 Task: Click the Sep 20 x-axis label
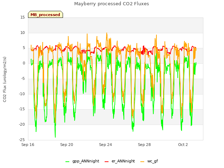click(66, 145)
